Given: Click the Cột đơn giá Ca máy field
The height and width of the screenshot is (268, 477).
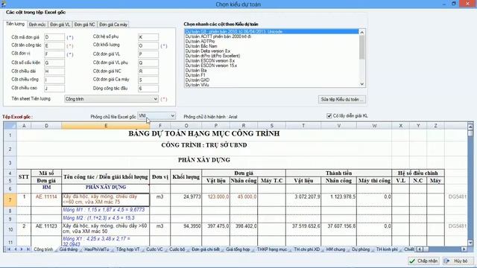Looking at the screenshot, I should tap(148, 80).
